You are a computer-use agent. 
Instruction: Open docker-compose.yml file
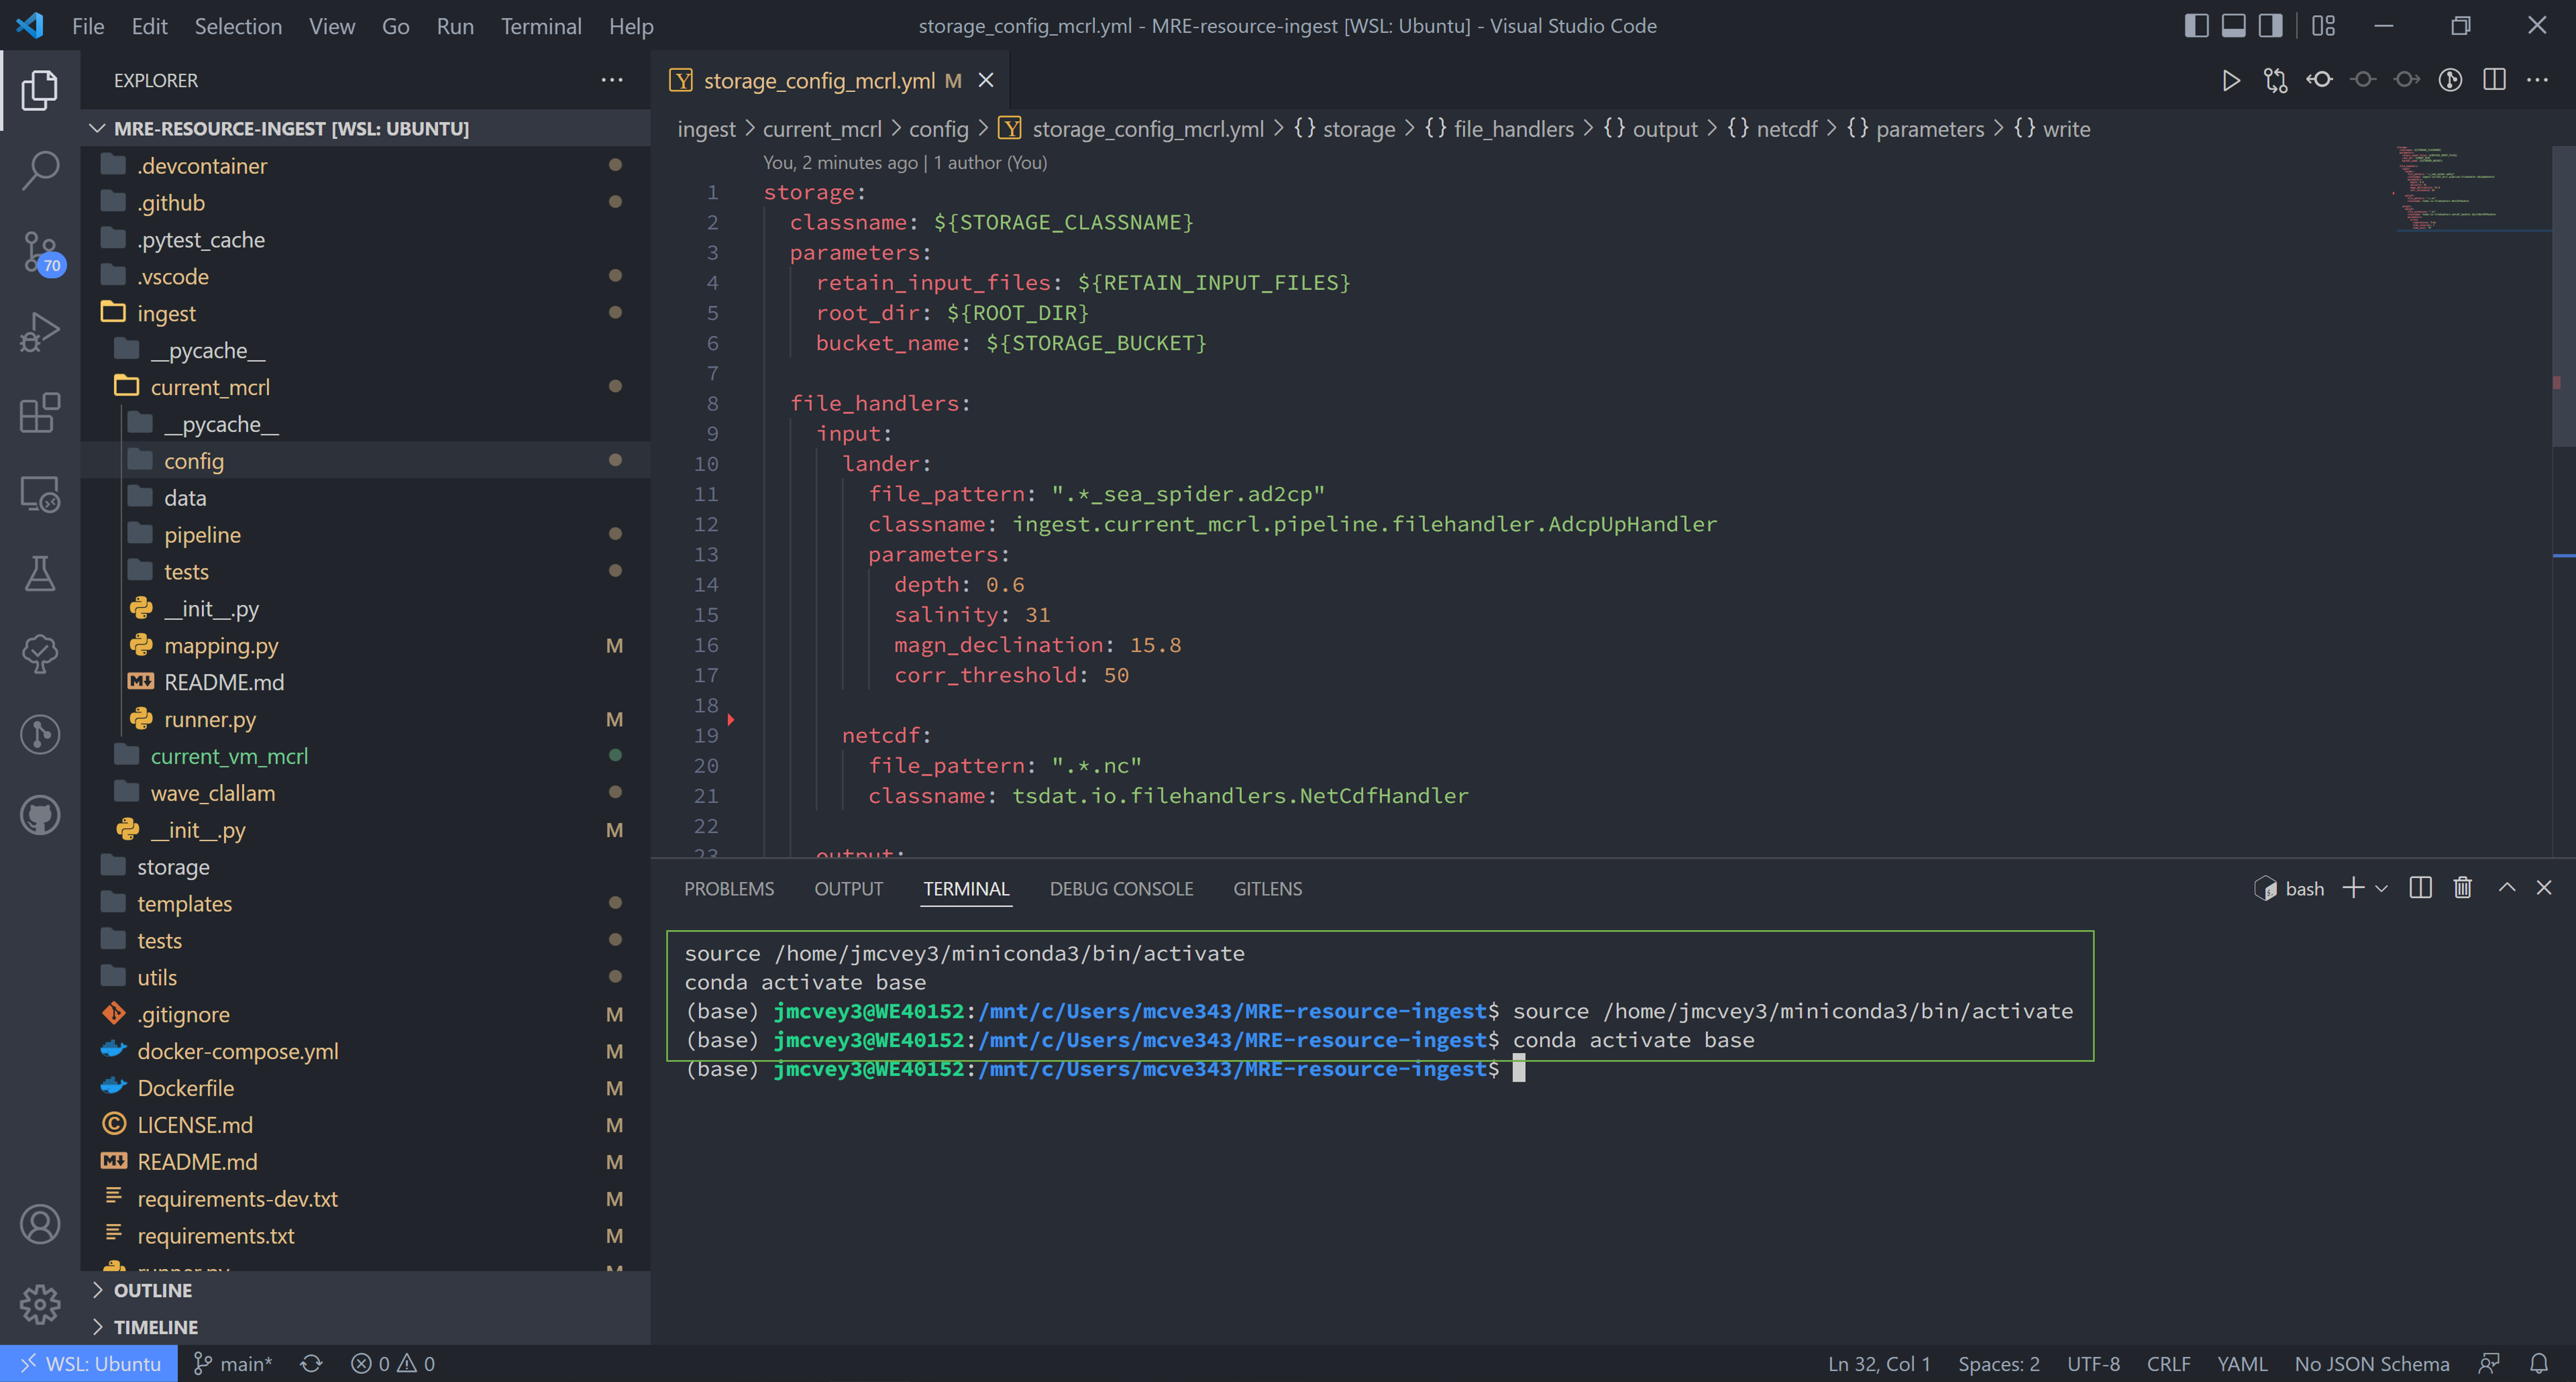pos(366,1051)
